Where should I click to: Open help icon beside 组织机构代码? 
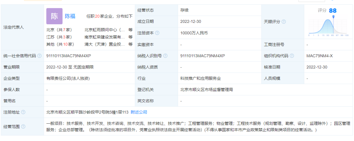point(292,56)
